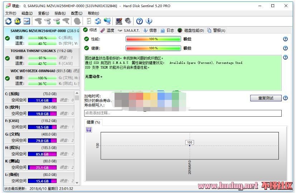The height and width of the screenshot is (193, 296).
Task: Open the 帮助(H) menu
Action: 93,13
